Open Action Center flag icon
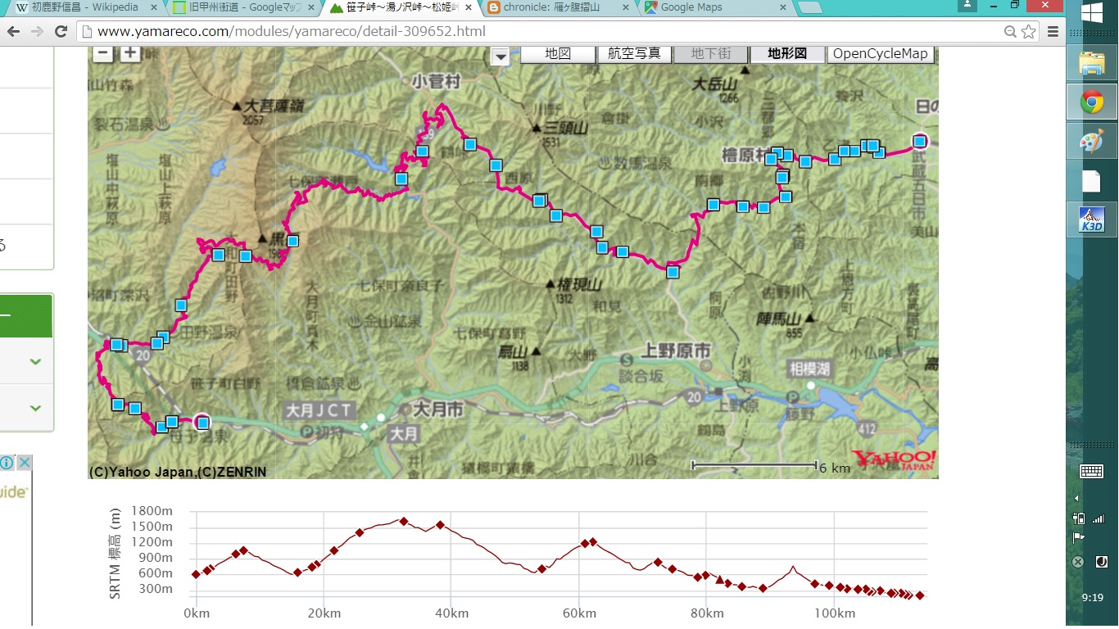1119x629 pixels. [x=1079, y=538]
